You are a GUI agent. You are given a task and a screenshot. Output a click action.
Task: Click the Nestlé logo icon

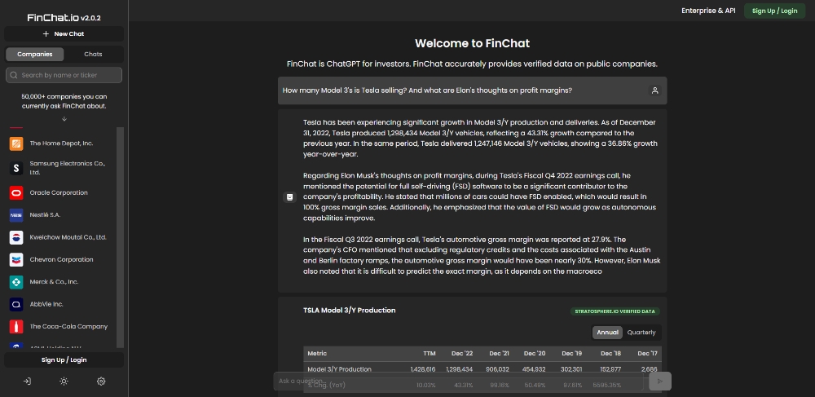(16, 215)
